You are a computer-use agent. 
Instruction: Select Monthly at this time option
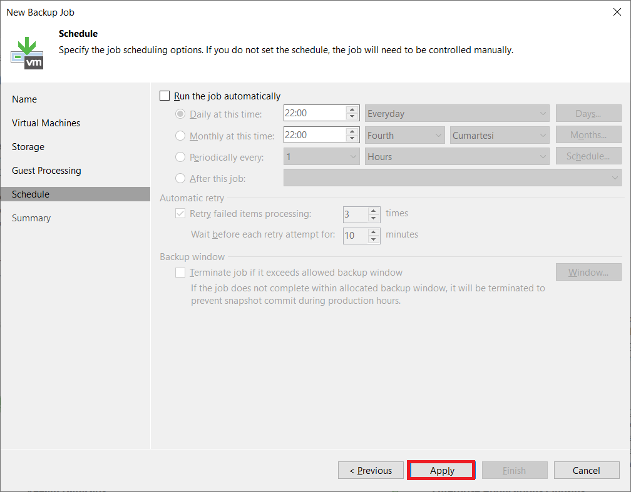click(x=181, y=136)
